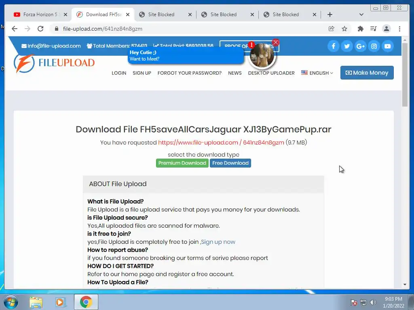
Task: Click the Make Money button
Action: 367,73
